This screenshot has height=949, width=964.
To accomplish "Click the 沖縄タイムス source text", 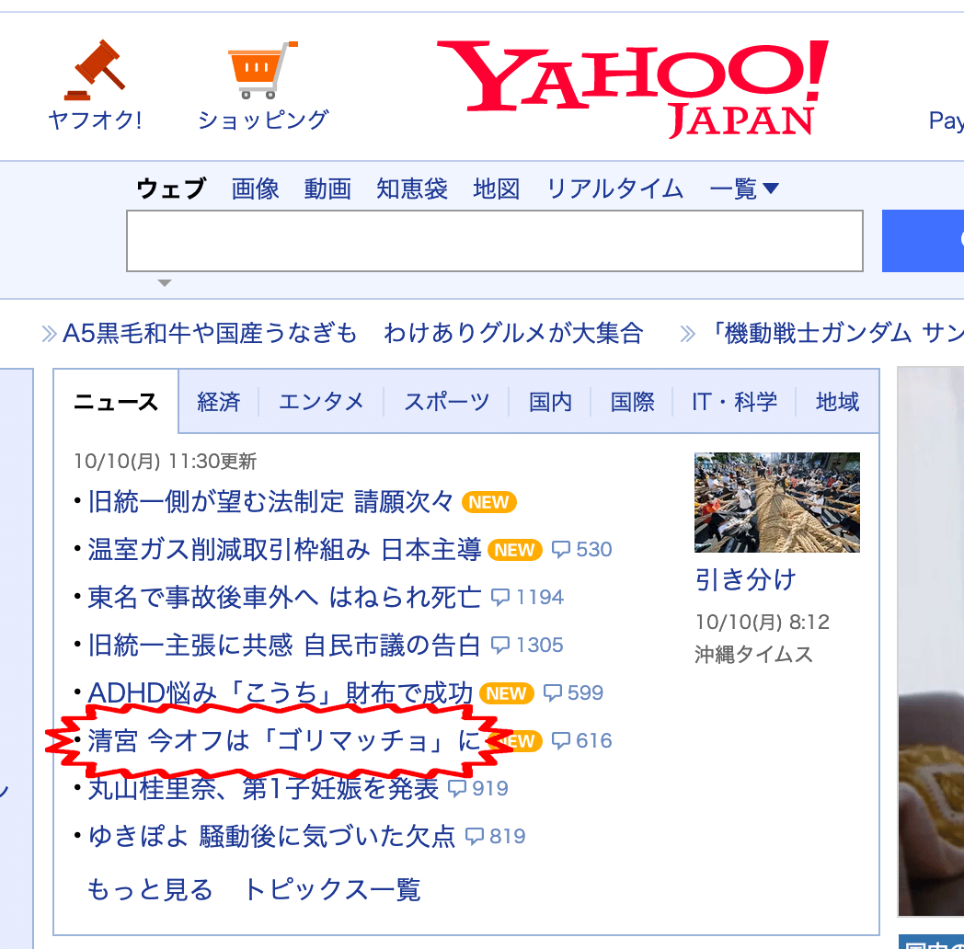I will [x=753, y=655].
